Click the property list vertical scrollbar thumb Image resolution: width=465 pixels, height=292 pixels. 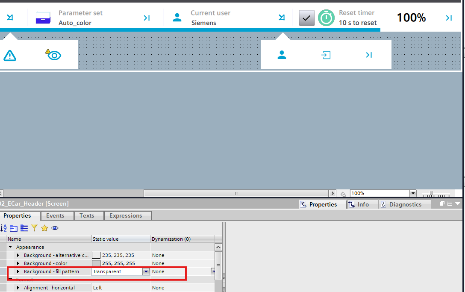[218, 265]
